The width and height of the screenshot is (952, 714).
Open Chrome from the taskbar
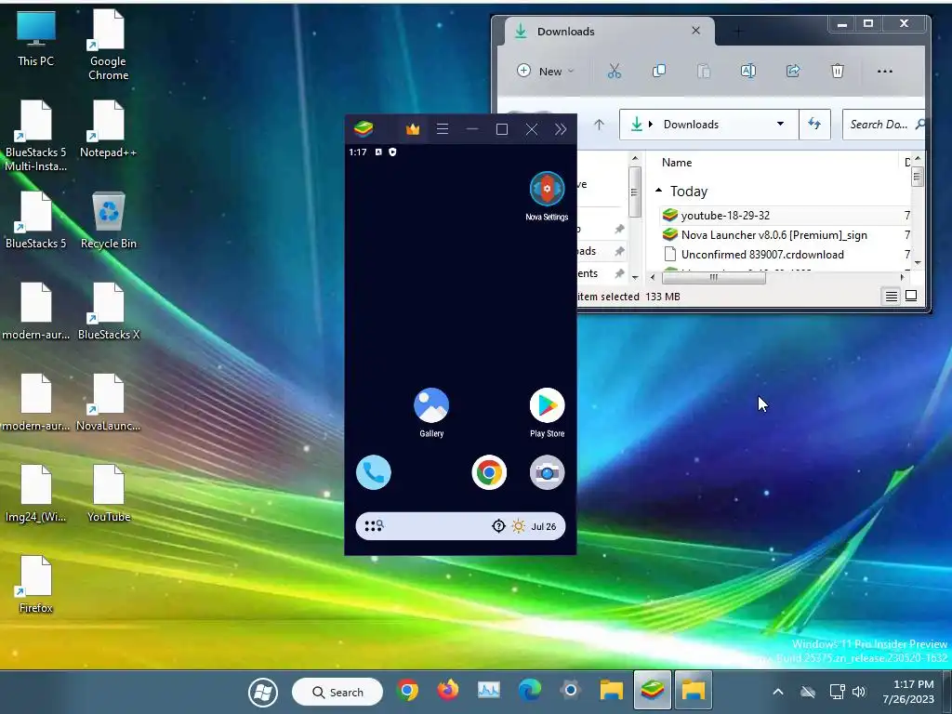coord(407,691)
